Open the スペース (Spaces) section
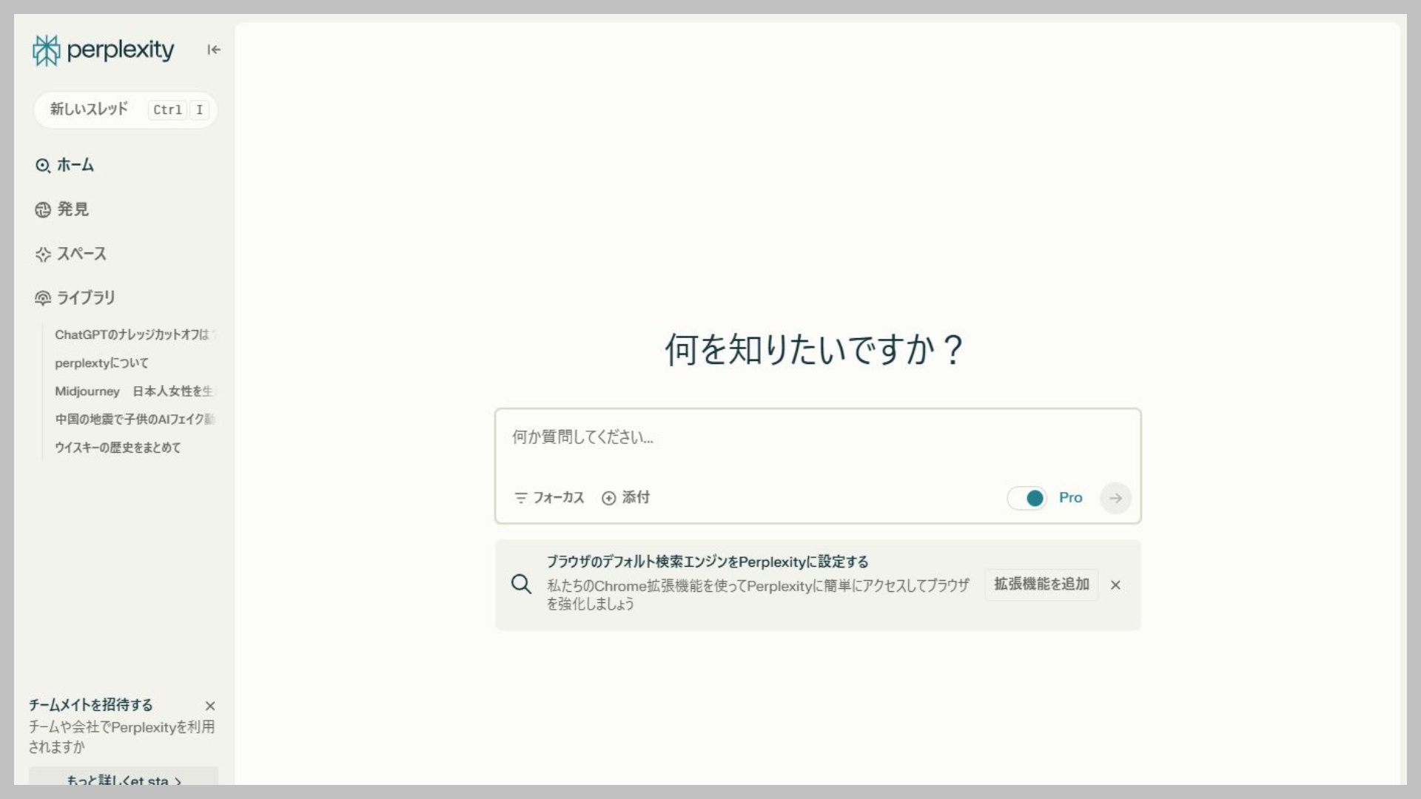This screenshot has width=1421, height=799. click(x=81, y=254)
